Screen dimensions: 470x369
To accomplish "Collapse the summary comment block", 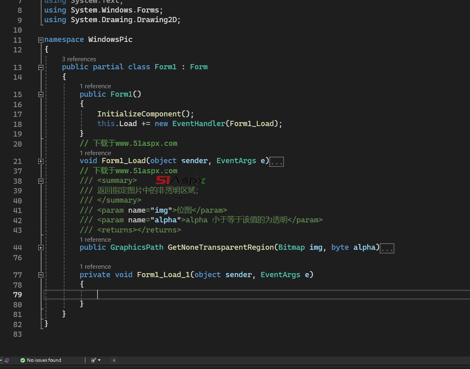I will tap(41, 181).
